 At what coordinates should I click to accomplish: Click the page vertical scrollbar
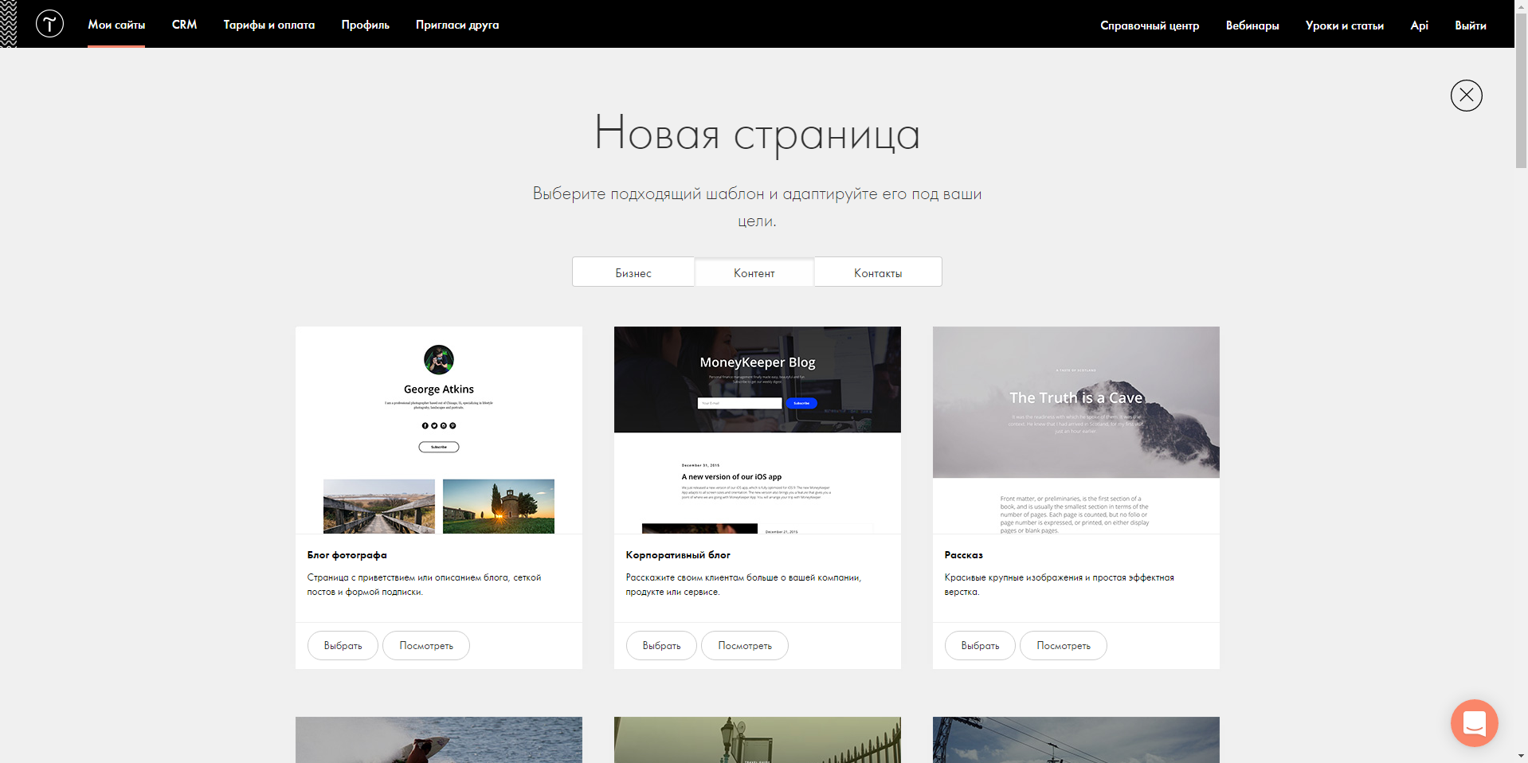pos(1521,104)
